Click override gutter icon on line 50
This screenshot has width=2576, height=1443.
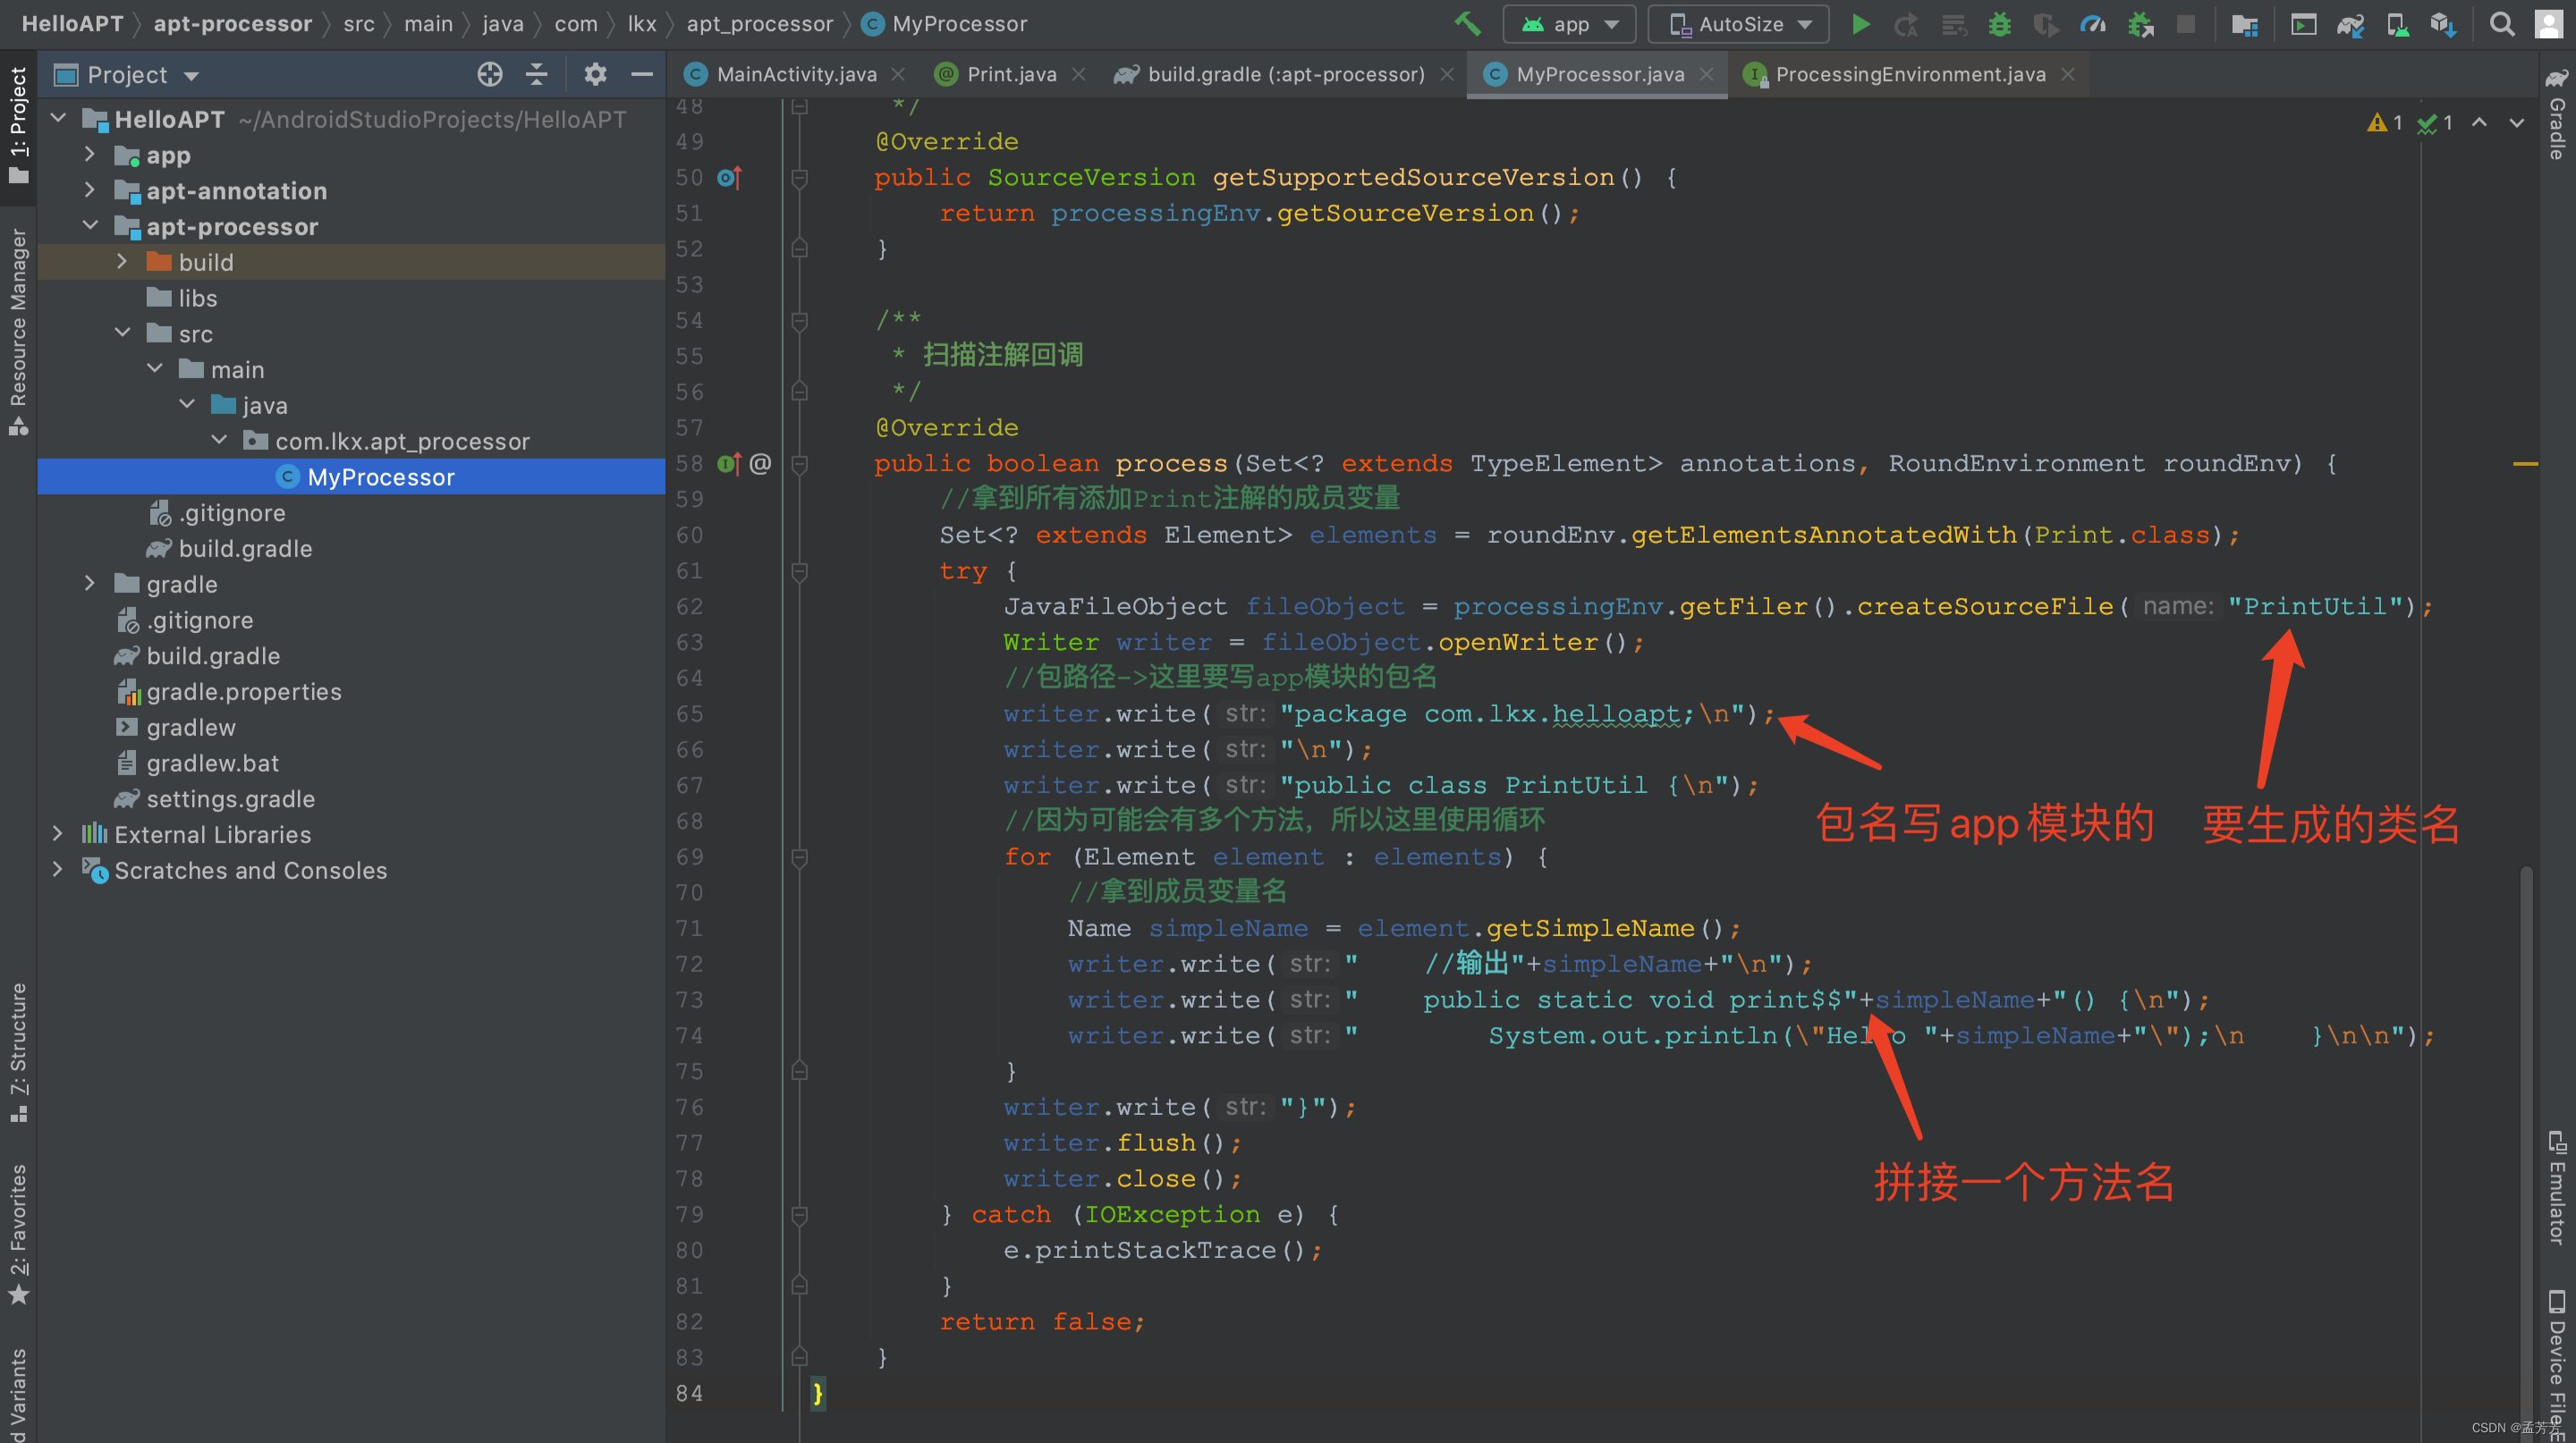coord(729,178)
